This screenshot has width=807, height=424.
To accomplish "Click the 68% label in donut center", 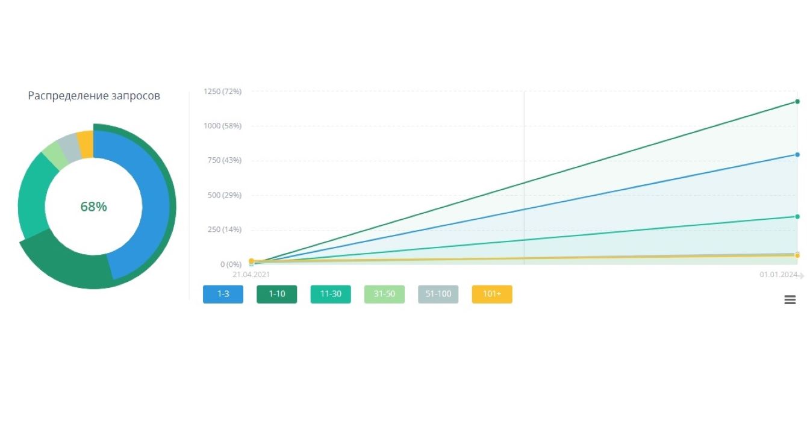I will pyautogui.click(x=93, y=207).
